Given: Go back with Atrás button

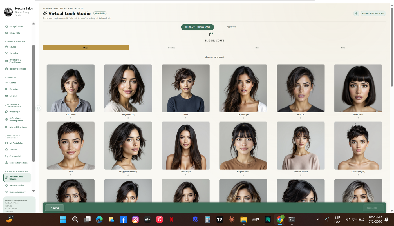Looking at the screenshot, I should tap(55, 208).
